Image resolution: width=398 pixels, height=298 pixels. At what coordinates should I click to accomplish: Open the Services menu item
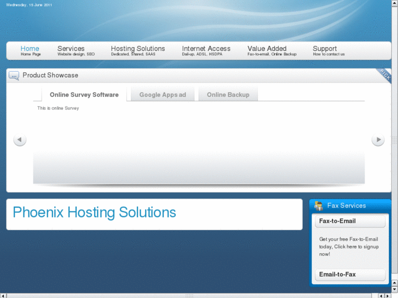click(x=76, y=51)
